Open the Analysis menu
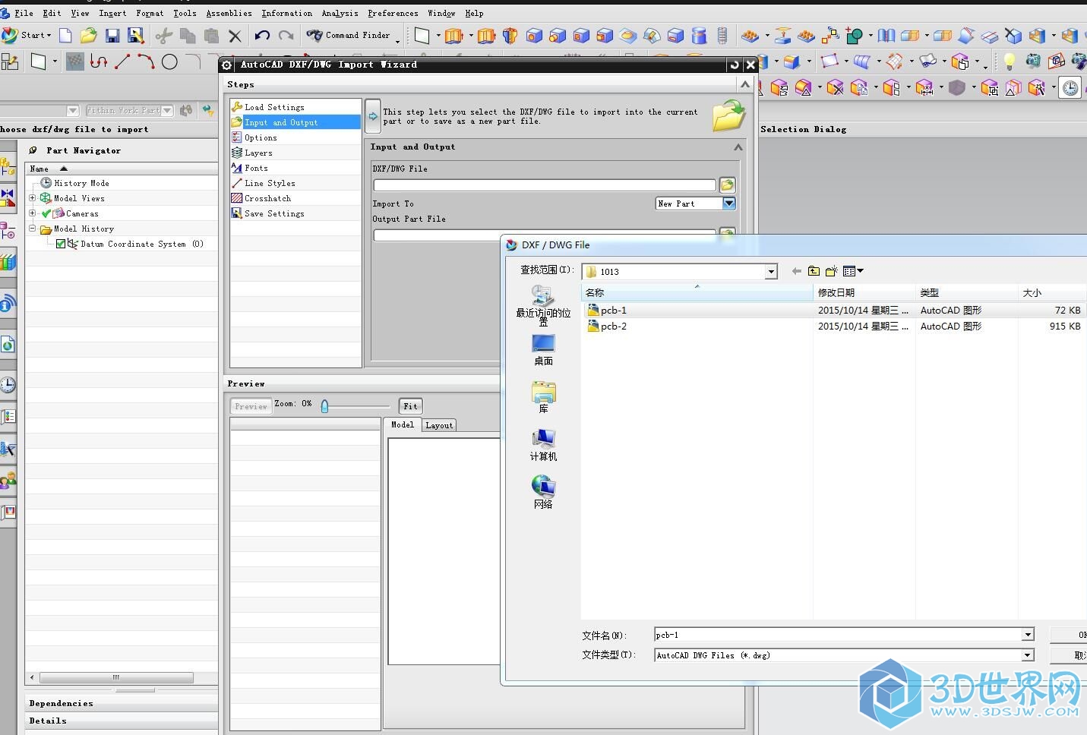Viewport: 1087px width, 735px height. click(340, 13)
